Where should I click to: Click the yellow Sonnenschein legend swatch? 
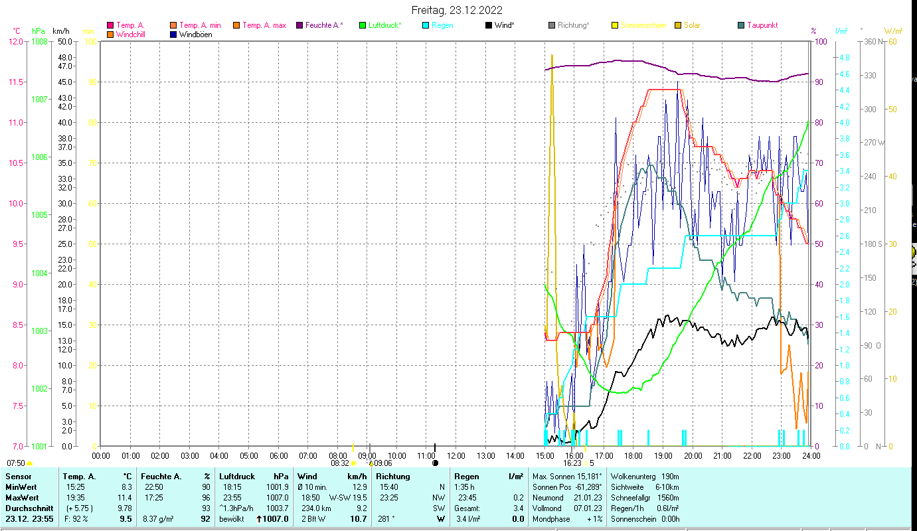pos(615,25)
